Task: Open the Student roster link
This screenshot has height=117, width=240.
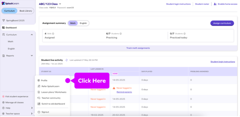Action: [201, 4]
